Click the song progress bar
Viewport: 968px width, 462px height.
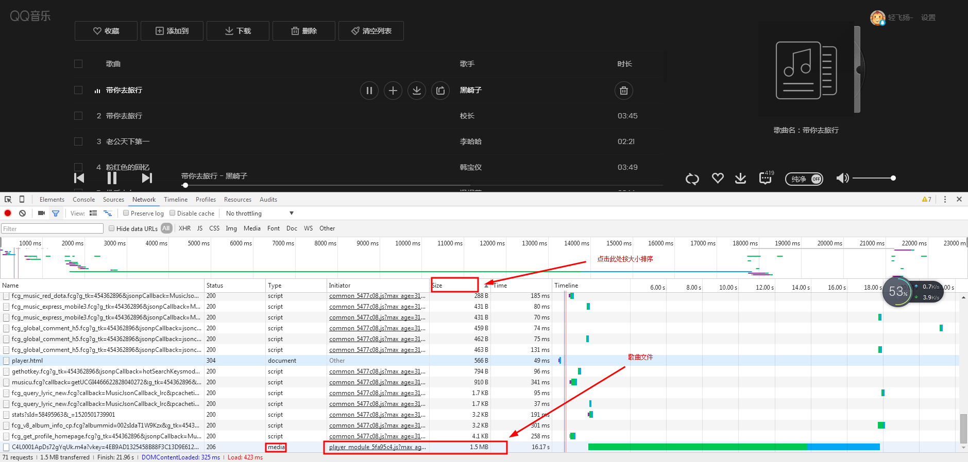pyautogui.click(x=421, y=185)
